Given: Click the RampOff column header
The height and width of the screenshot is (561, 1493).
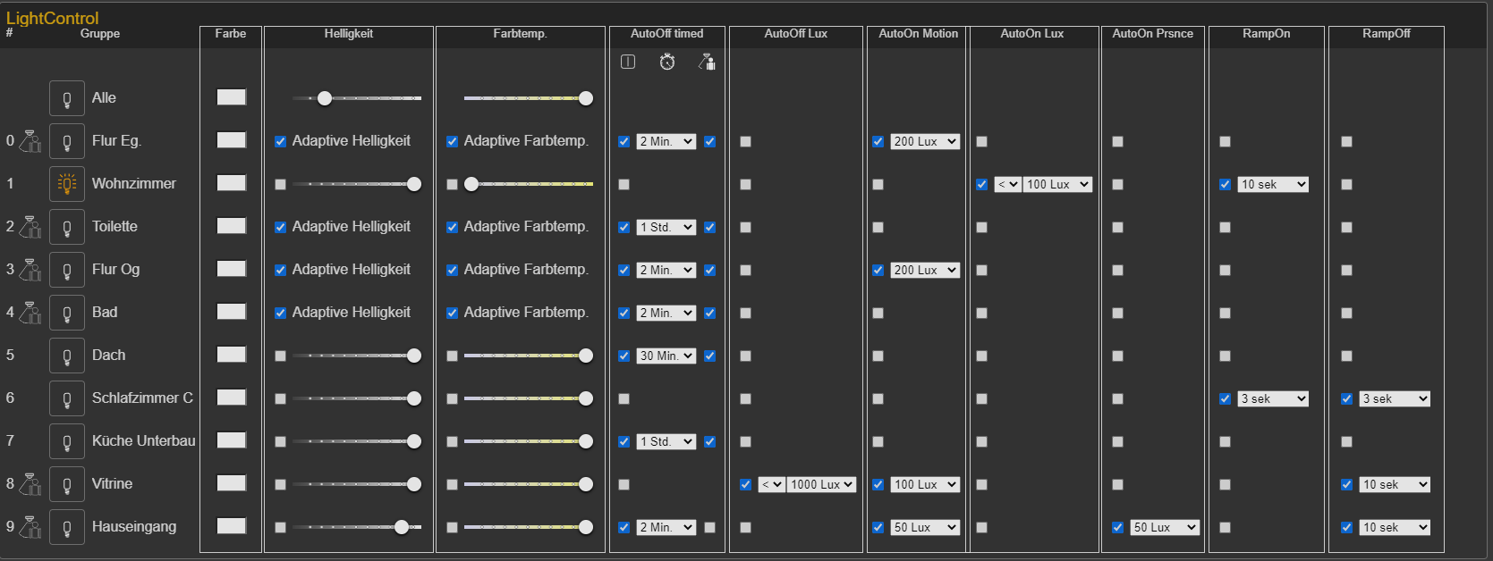Looking at the screenshot, I should tap(1386, 34).
